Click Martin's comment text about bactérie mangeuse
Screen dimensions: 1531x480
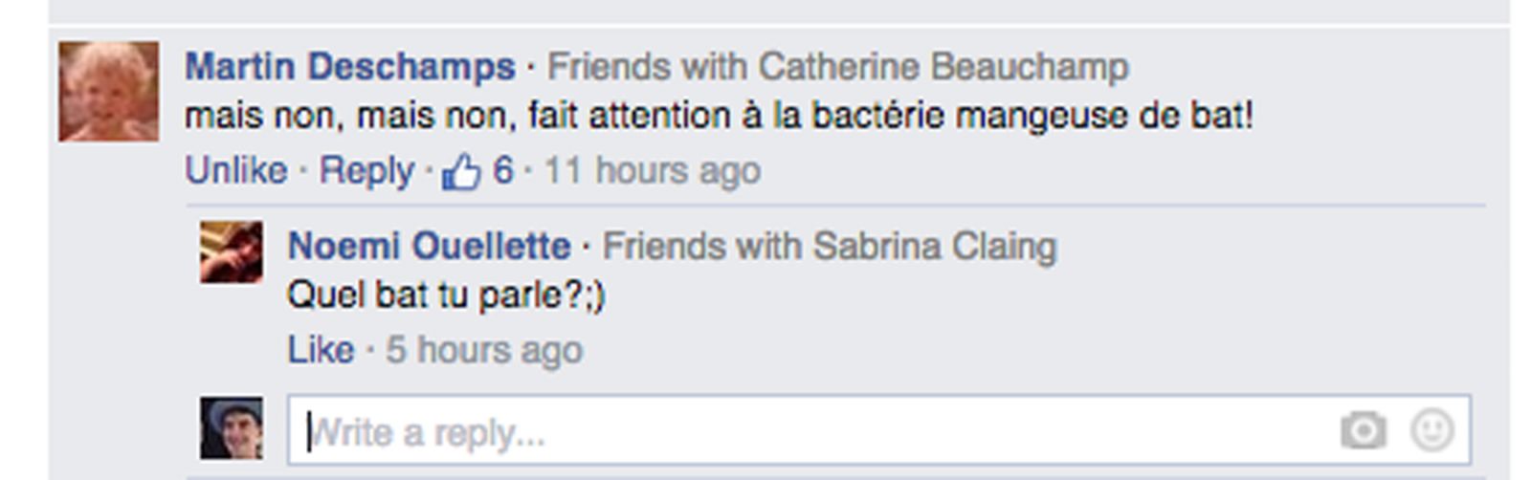pos(718,117)
